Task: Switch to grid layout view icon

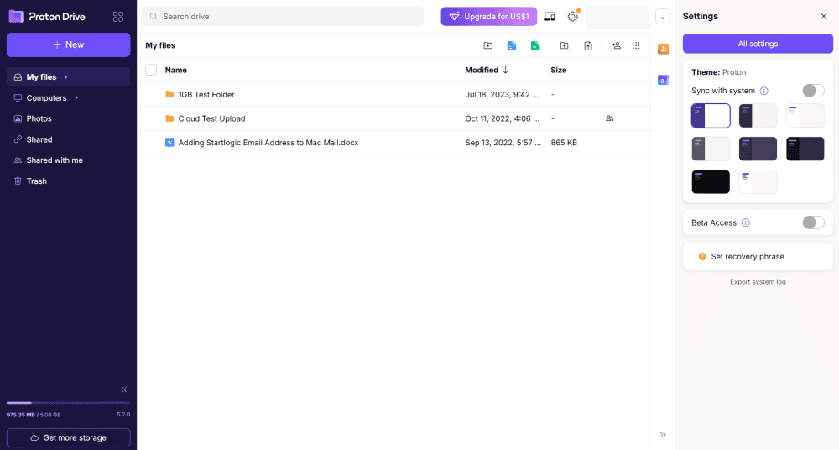Action: click(636, 45)
